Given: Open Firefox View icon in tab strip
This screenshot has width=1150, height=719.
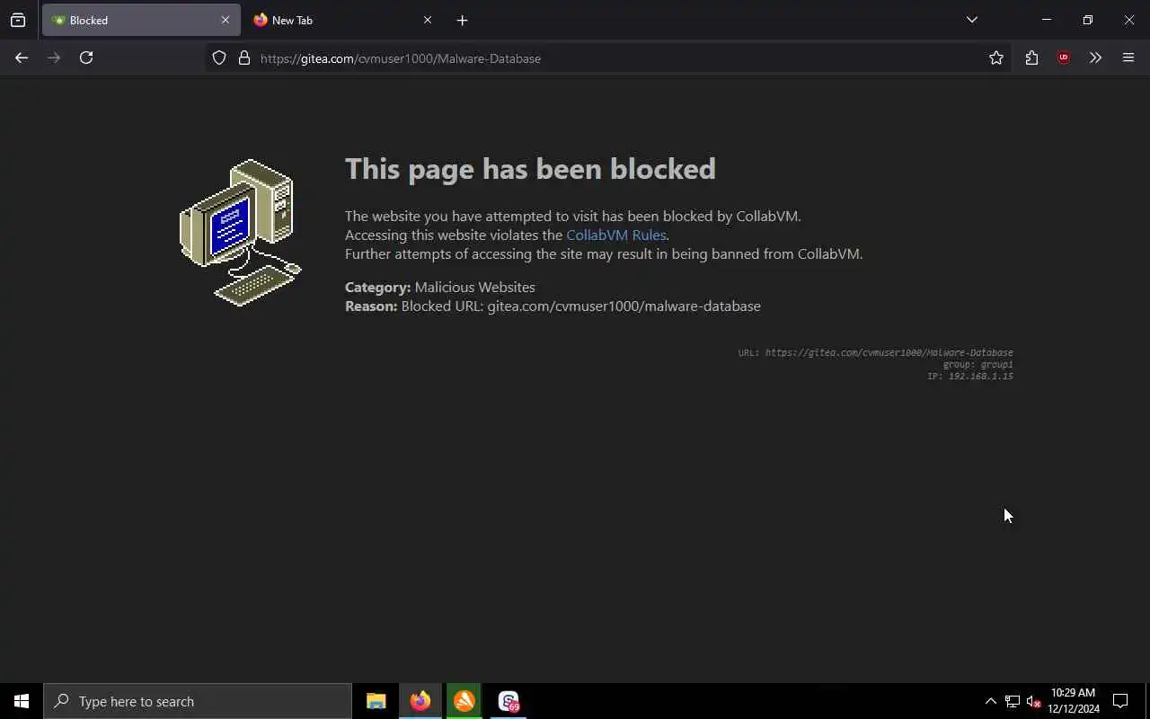Looking at the screenshot, I should [x=18, y=20].
